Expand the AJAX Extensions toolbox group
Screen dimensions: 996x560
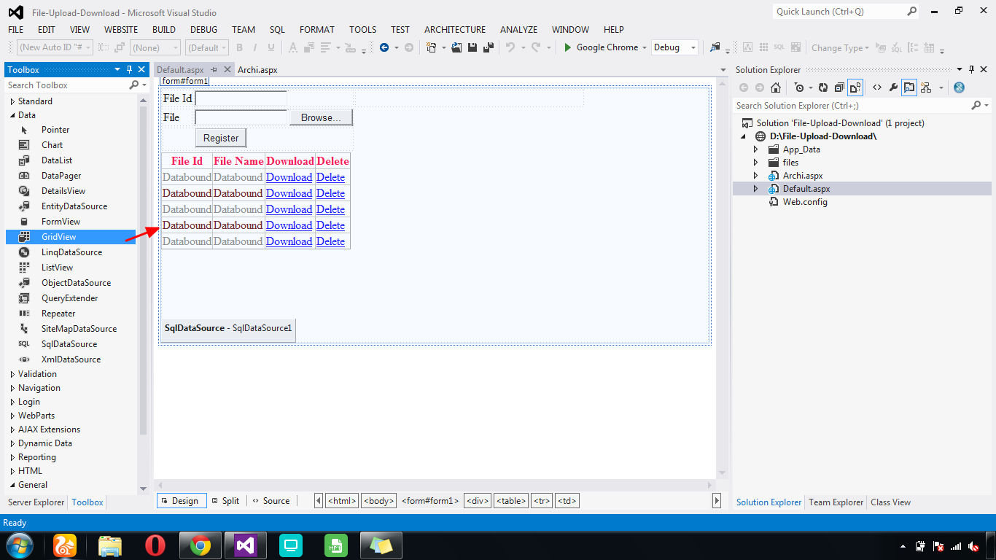point(12,429)
